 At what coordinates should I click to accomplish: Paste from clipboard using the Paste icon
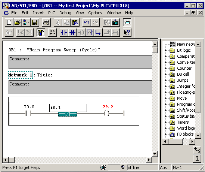point(75,22)
